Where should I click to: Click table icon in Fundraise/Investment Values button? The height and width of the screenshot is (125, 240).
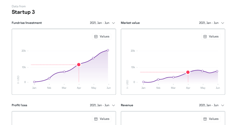[96, 37]
